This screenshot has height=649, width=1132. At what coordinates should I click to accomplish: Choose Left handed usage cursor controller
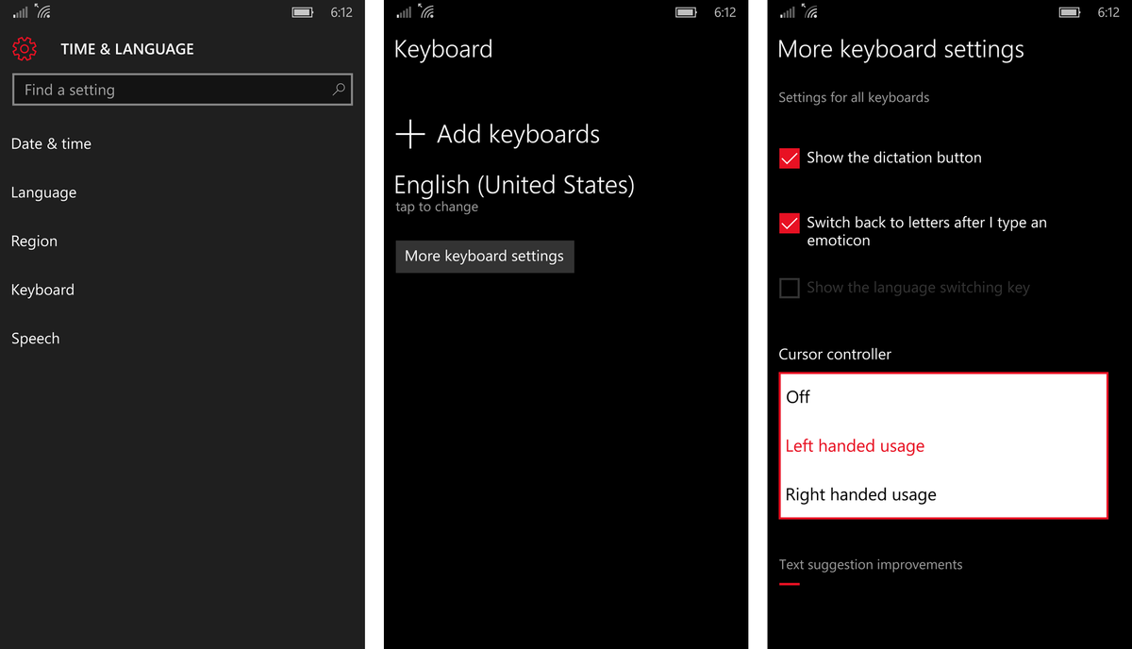(x=855, y=445)
